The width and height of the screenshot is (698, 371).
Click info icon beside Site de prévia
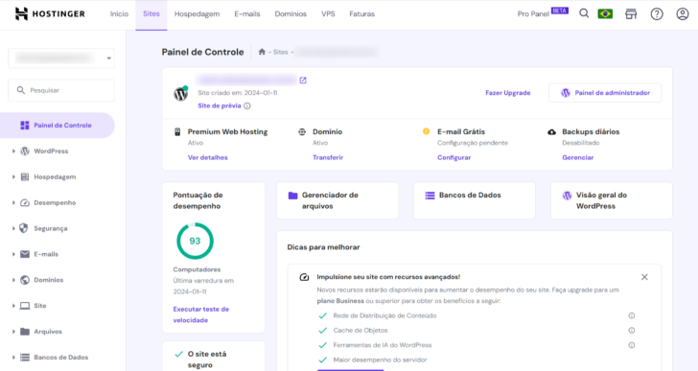[x=247, y=105]
